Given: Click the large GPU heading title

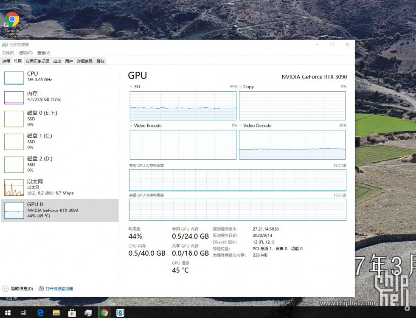Looking at the screenshot, I should (x=138, y=76).
